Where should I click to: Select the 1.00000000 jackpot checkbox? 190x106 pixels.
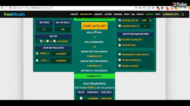click(81, 98)
